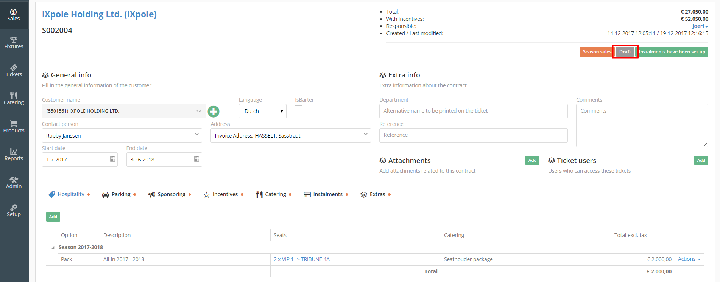Open Reports from the sidebar
The height and width of the screenshot is (282, 720).
[x=14, y=155]
